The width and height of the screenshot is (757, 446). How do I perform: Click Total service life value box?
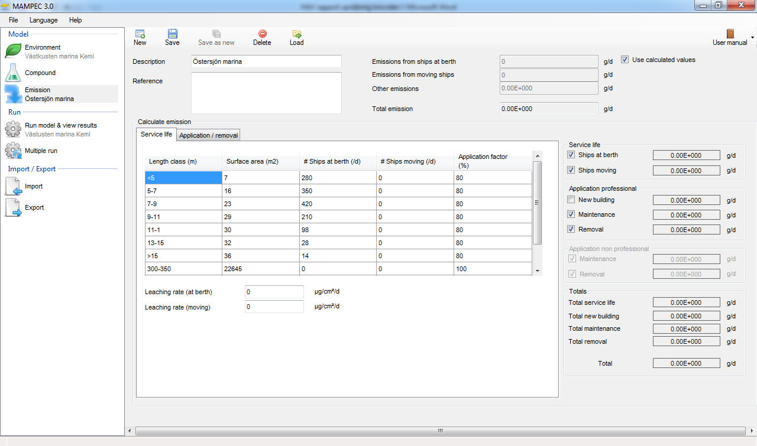[686, 302]
